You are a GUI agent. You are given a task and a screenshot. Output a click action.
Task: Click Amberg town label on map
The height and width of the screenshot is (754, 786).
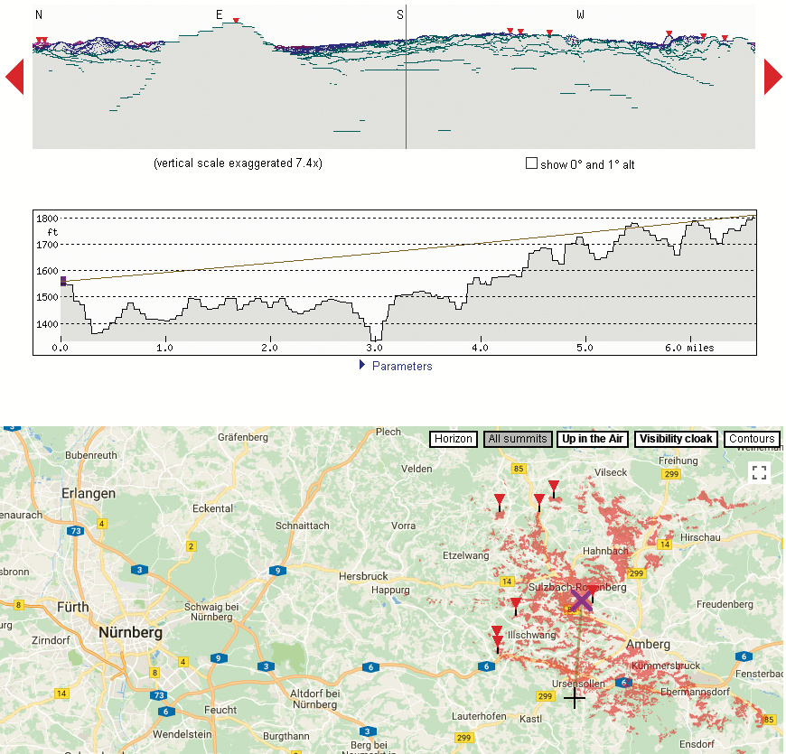pos(648,644)
